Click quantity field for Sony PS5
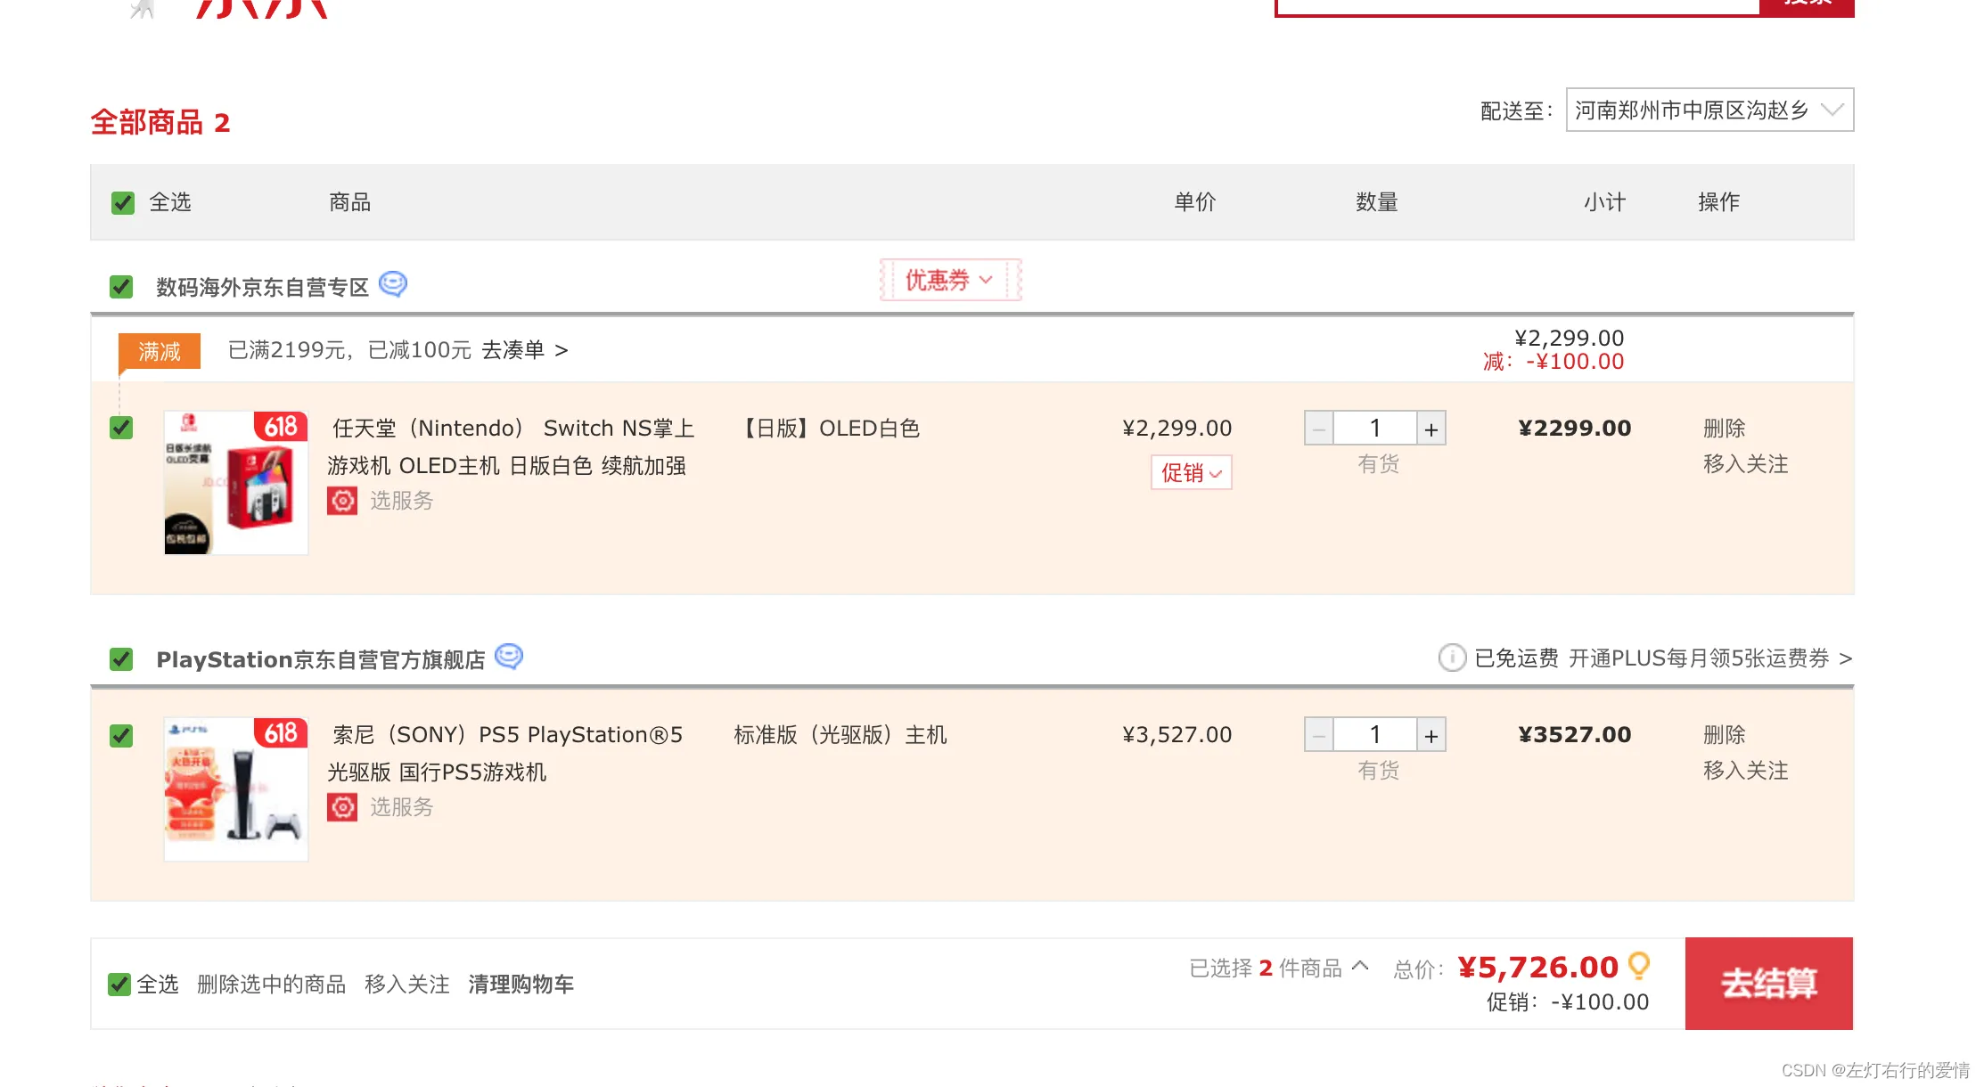Screen dimensions: 1984x1087 click(1375, 735)
